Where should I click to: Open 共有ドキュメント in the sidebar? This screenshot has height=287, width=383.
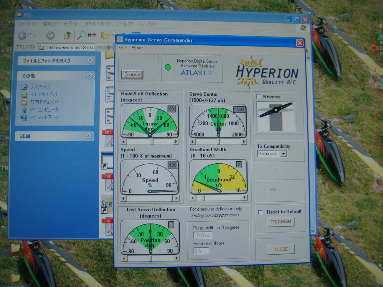[40, 102]
